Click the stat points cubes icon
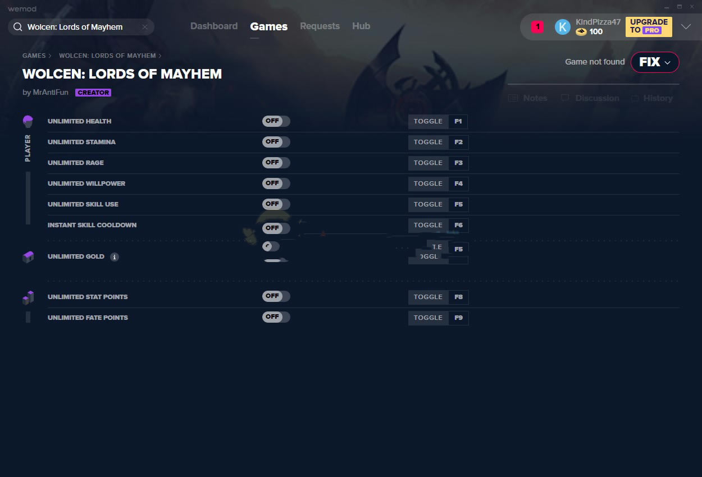702x477 pixels. (28, 297)
